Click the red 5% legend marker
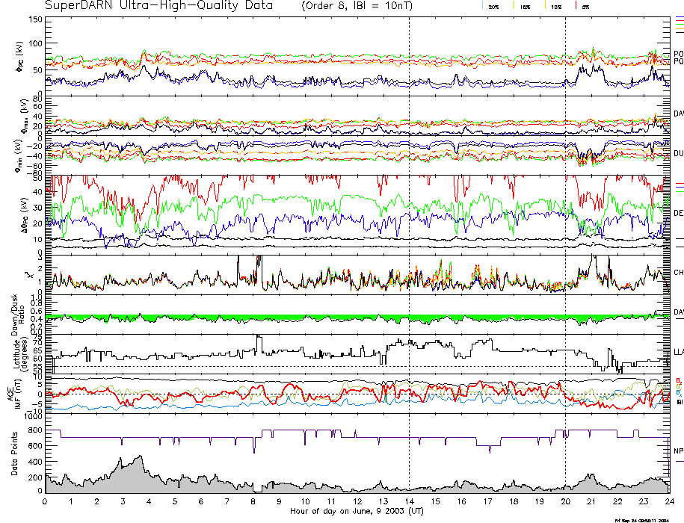This screenshot has width=684, height=523. pos(577,6)
